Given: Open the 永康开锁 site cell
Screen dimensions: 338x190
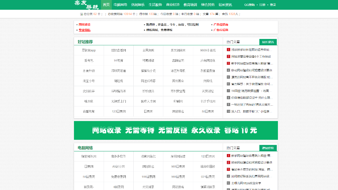Looking at the screenshot, I should [89, 70].
